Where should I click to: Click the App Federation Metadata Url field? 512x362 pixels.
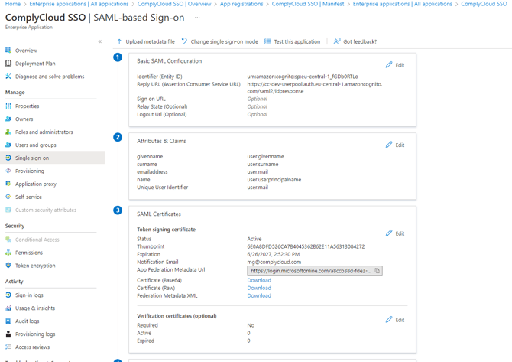point(309,271)
